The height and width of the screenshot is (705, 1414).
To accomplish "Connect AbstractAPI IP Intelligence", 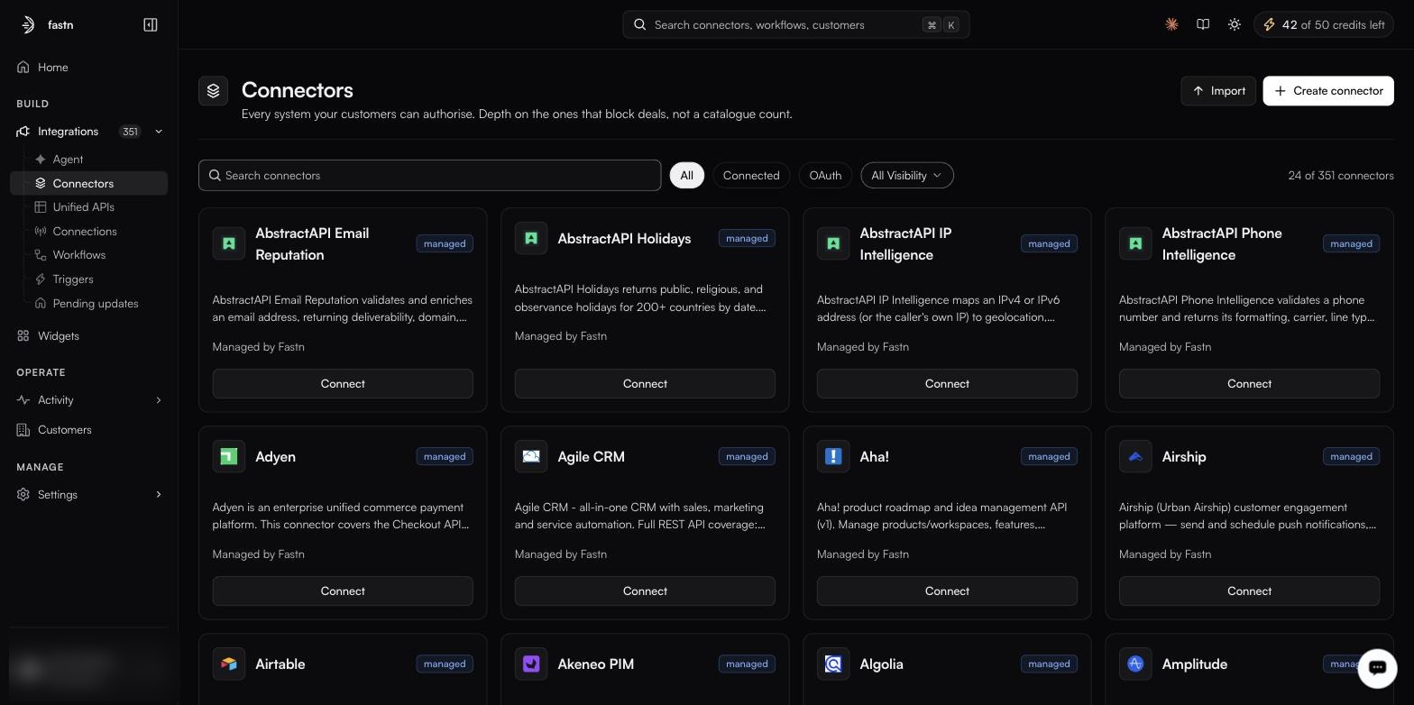I will [x=947, y=383].
